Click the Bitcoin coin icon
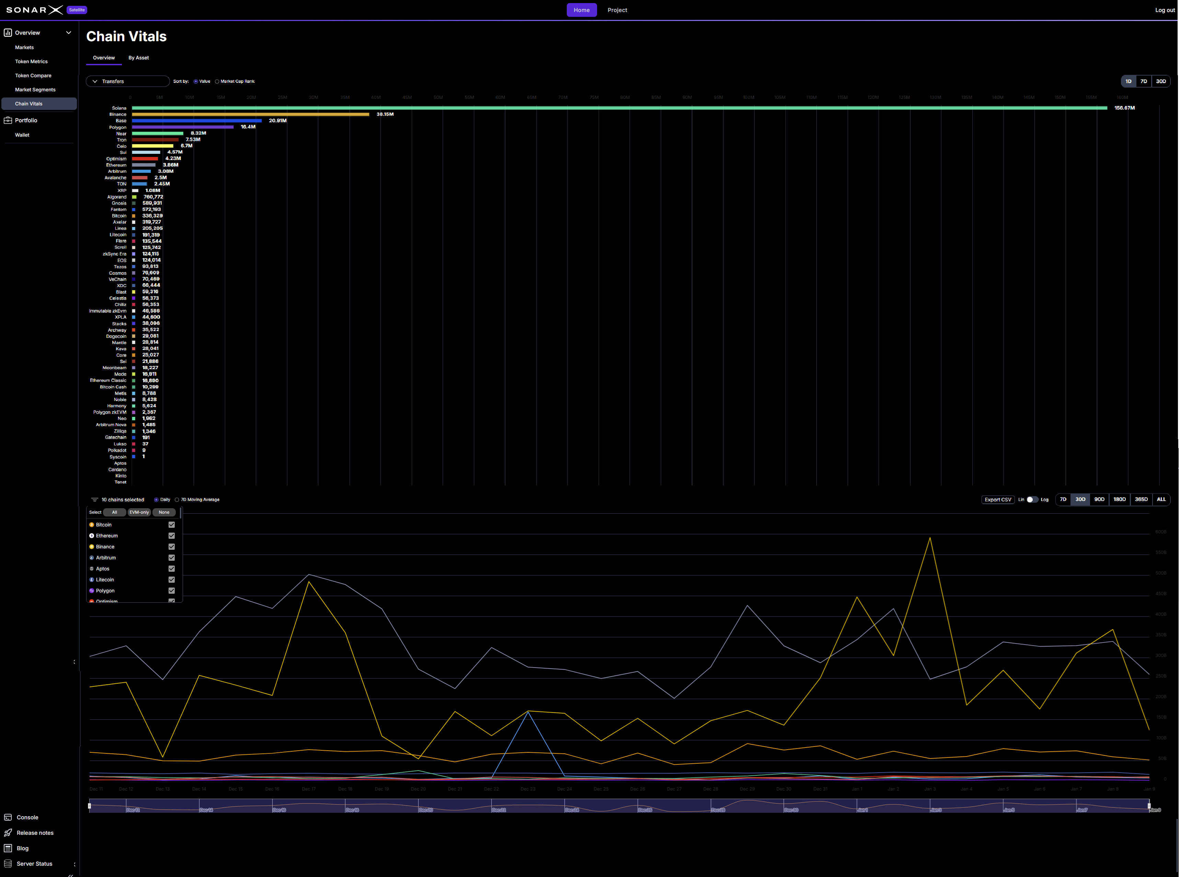This screenshot has width=1180, height=877. (92, 524)
